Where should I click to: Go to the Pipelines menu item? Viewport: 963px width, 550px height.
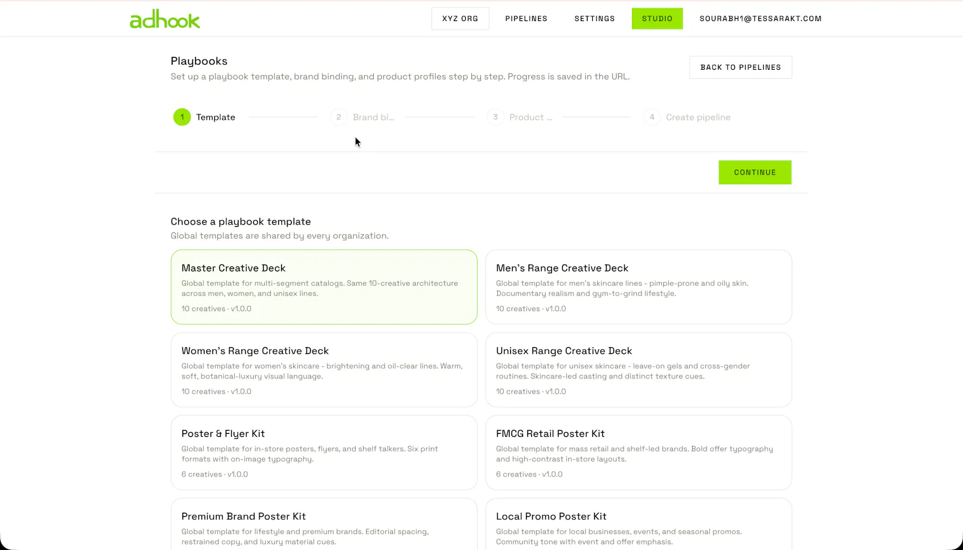526,19
